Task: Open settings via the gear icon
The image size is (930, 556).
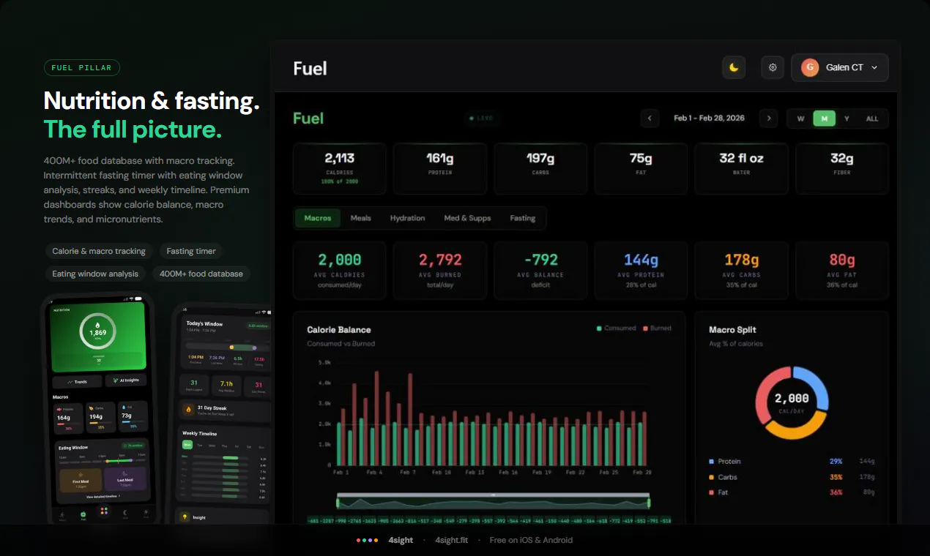Action: pos(773,67)
